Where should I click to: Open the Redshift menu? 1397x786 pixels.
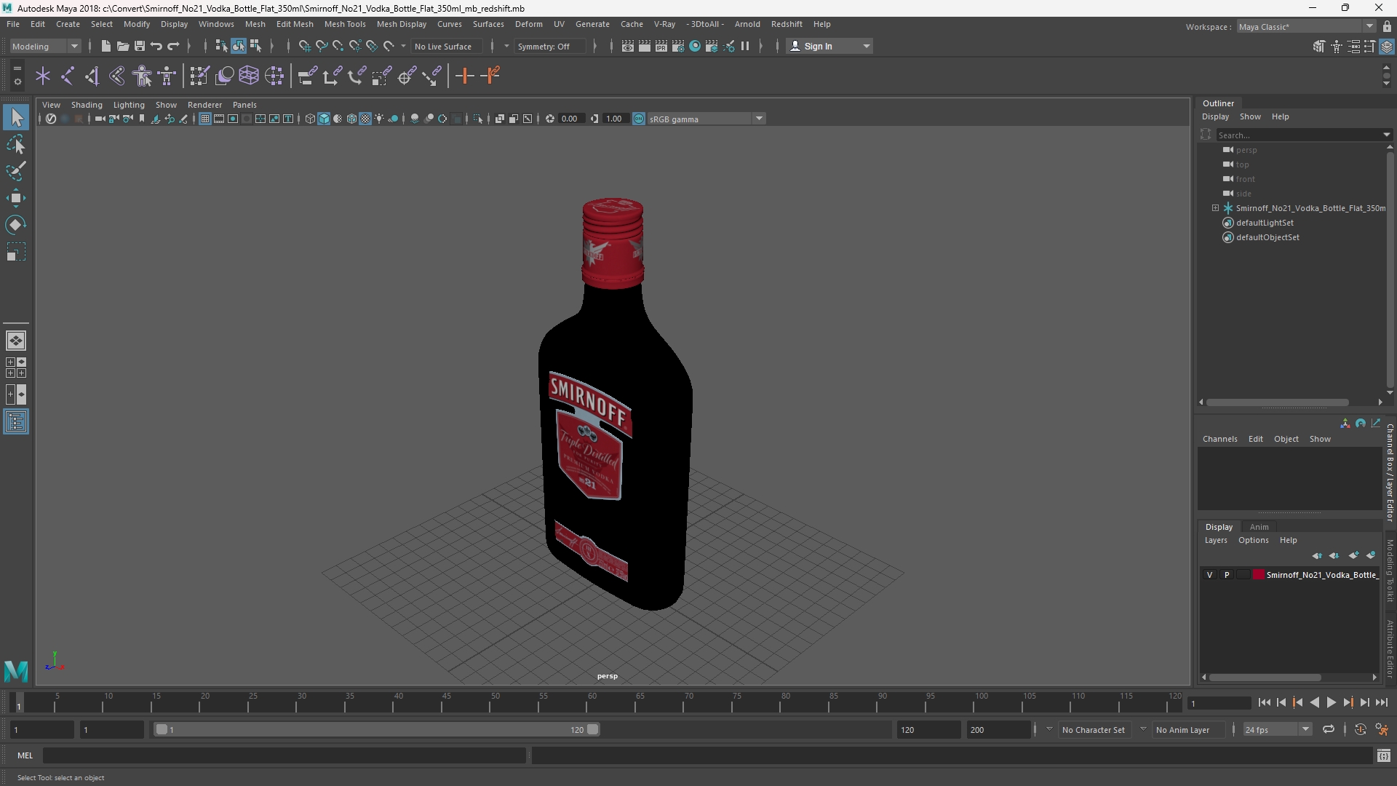(787, 24)
